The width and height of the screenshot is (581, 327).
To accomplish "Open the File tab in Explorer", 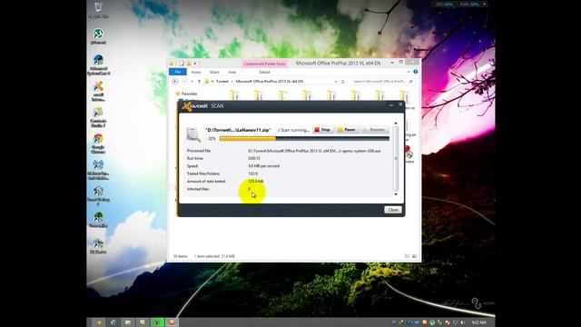I will 178,72.
